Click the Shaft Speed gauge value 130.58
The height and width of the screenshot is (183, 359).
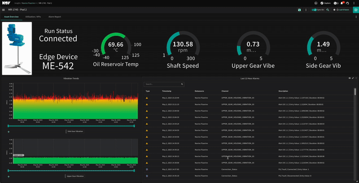(x=183, y=44)
